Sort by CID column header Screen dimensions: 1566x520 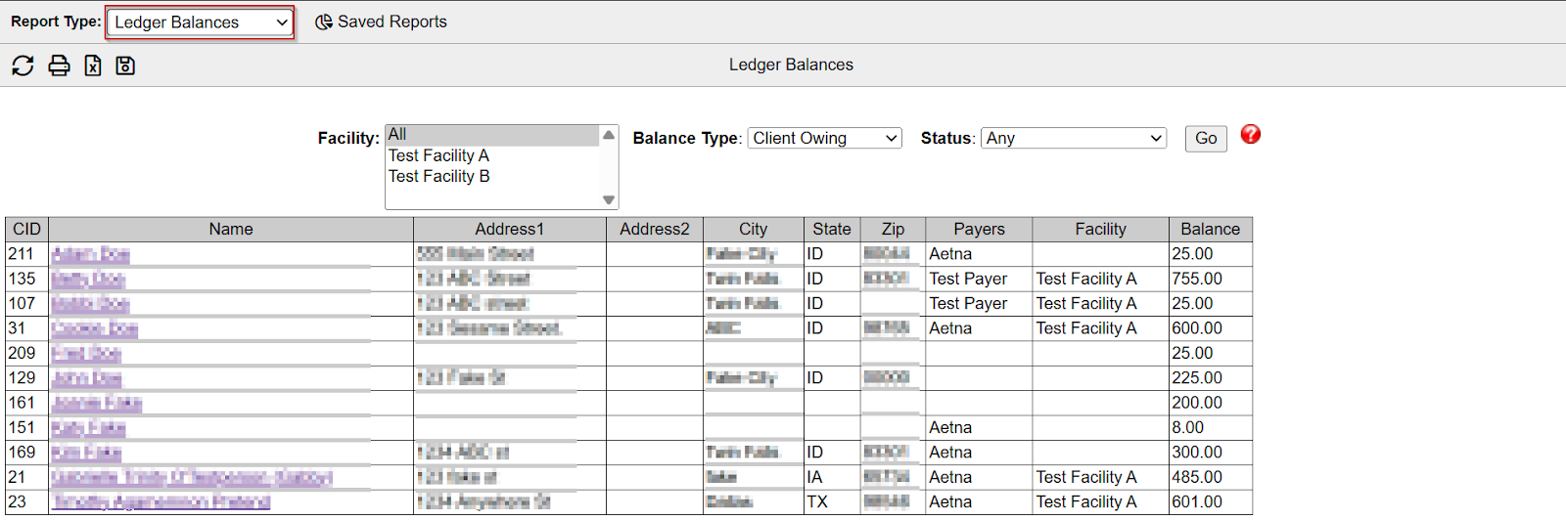27,229
